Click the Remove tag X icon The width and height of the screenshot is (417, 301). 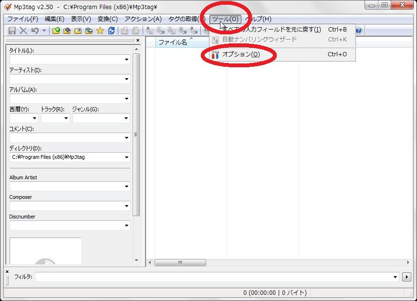23,31
